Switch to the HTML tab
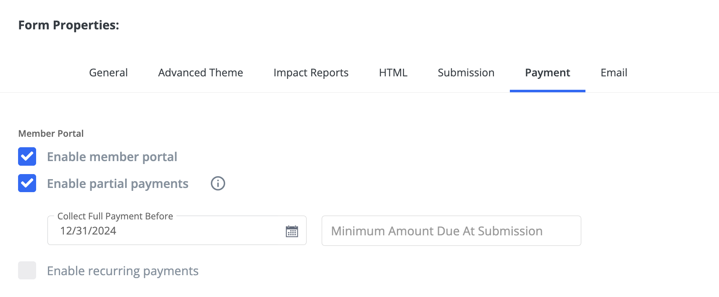The image size is (719, 297). [393, 73]
